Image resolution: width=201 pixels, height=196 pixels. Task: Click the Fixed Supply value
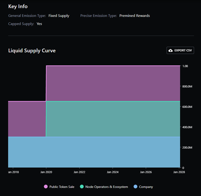pyautogui.click(x=59, y=16)
